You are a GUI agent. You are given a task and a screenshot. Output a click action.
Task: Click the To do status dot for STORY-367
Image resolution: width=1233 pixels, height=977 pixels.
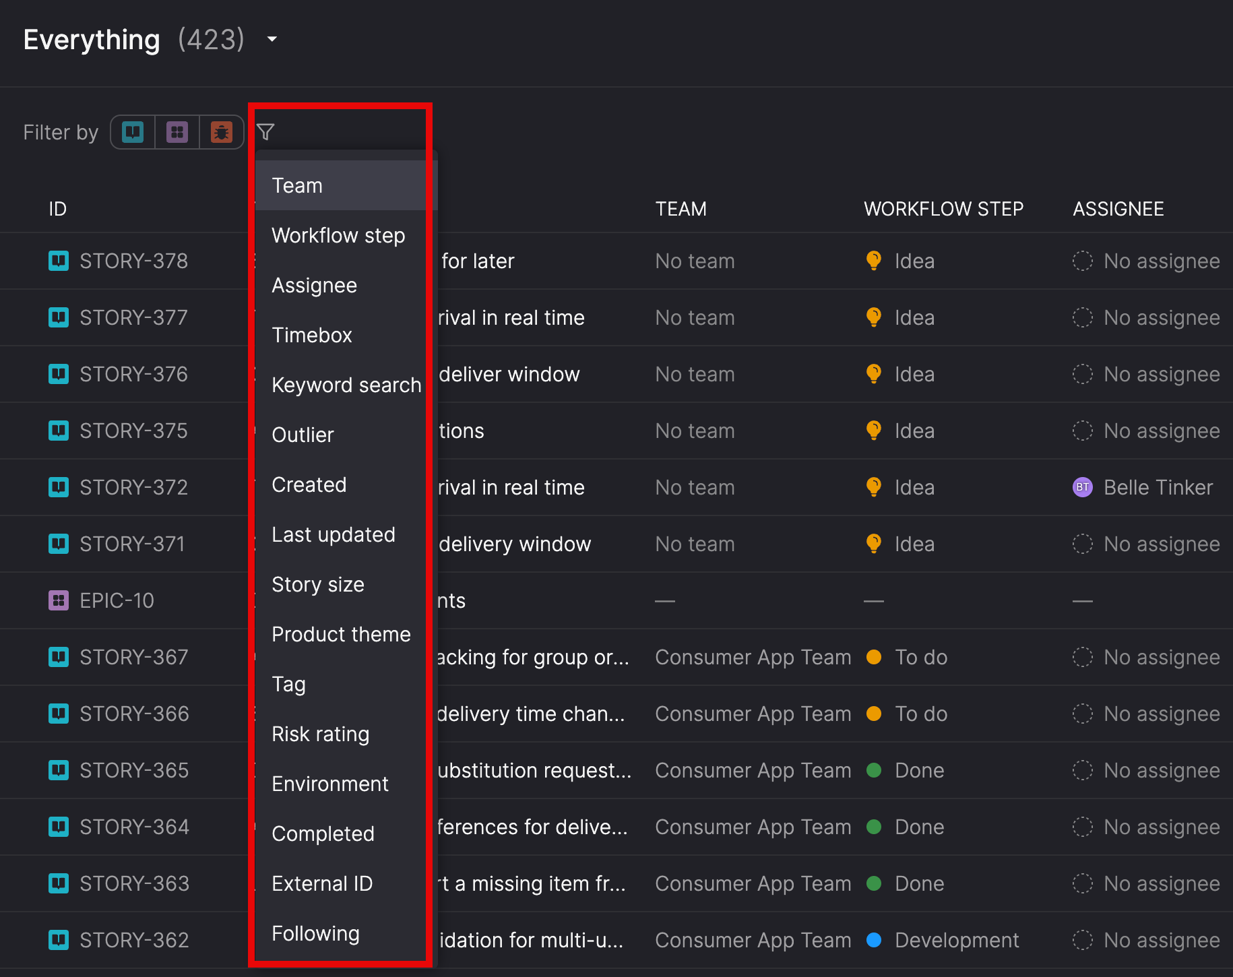click(874, 657)
